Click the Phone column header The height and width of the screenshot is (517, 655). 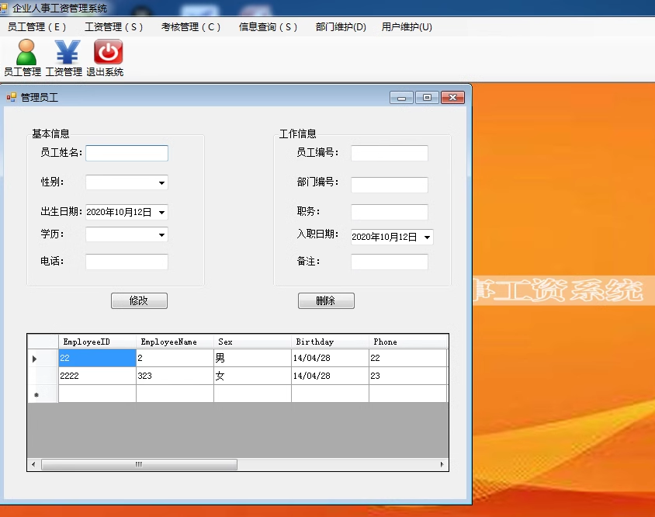408,342
